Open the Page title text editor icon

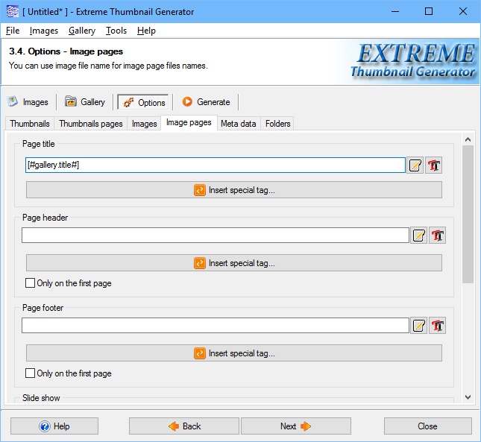tap(415, 165)
